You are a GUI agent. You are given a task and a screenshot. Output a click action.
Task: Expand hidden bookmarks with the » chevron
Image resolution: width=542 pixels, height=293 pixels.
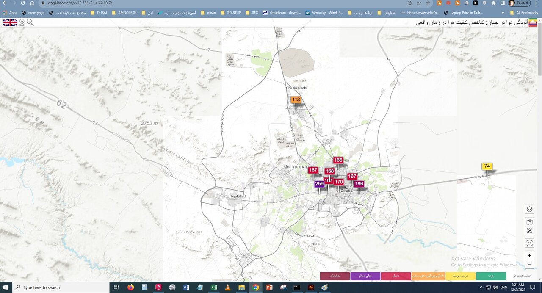click(503, 13)
